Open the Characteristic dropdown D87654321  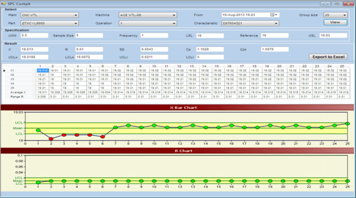tap(250, 23)
